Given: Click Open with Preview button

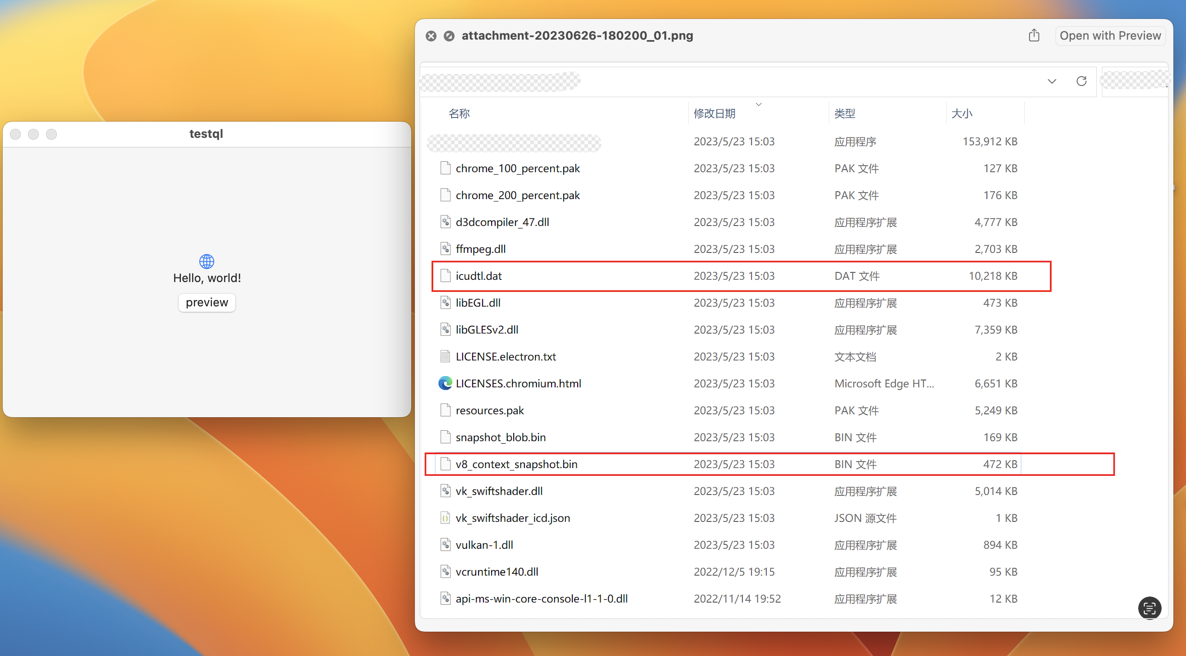Looking at the screenshot, I should pos(1110,36).
